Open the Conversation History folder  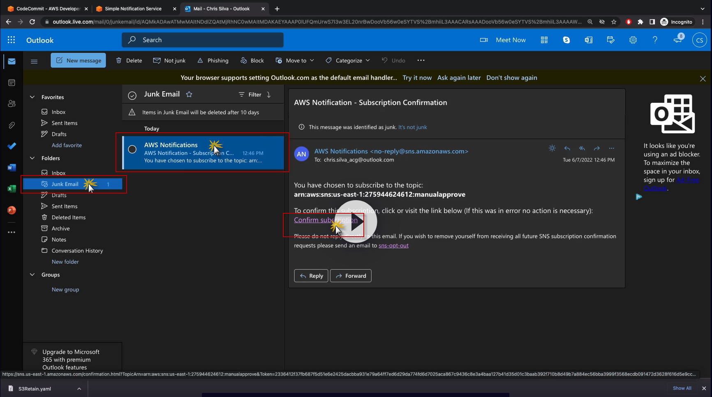click(x=77, y=251)
